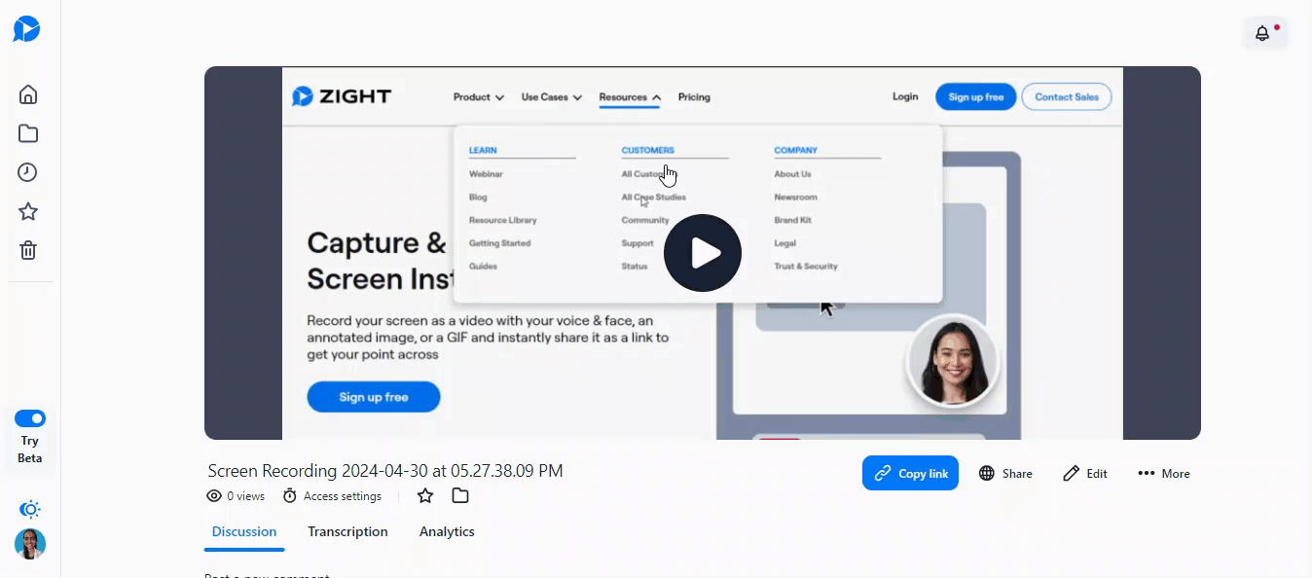Open notifications with the bell icon
Image resolution: width=1312 pixels, height=578 pixels.
(1263, 32)
